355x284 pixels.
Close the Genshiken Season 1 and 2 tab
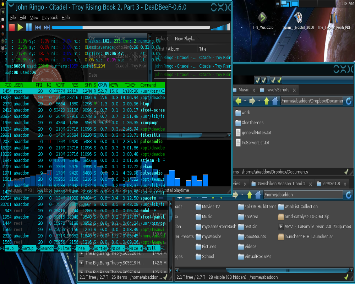pyautogui.click(x=310, y=184)
